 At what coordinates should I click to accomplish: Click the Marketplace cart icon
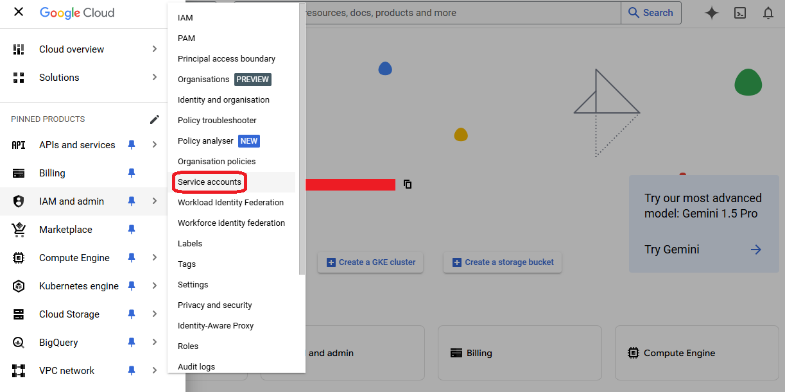(x=19, y=230)
